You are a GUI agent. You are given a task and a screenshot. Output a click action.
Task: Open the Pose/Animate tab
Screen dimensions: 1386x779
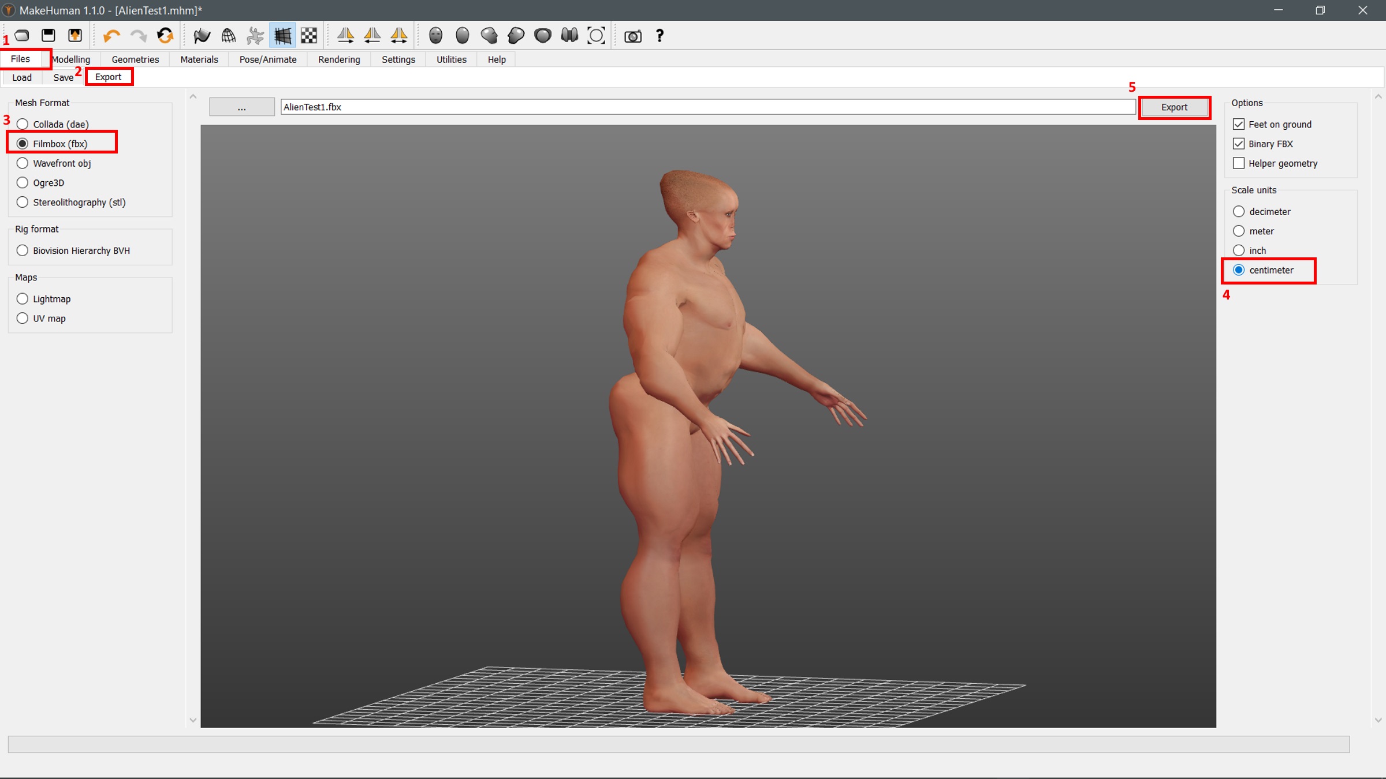pyautogui.click(x=268, y=59)
